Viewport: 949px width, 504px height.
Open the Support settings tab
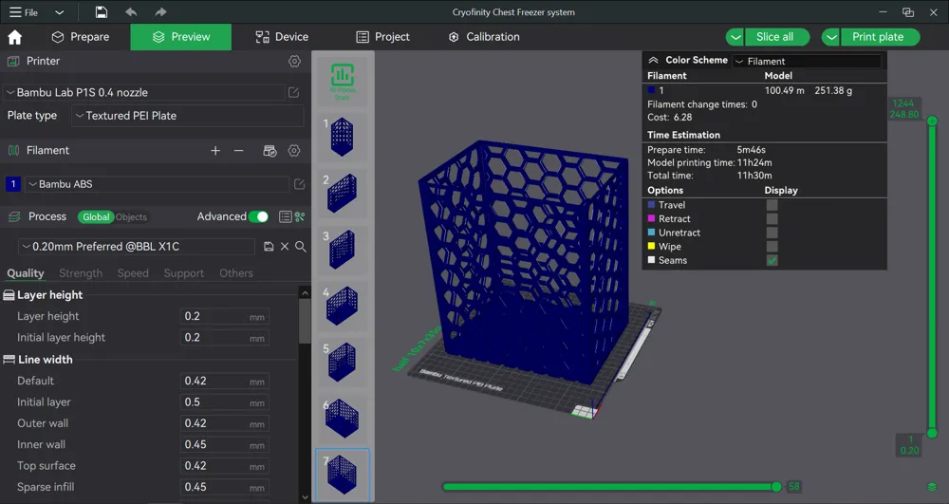point(183,272)
